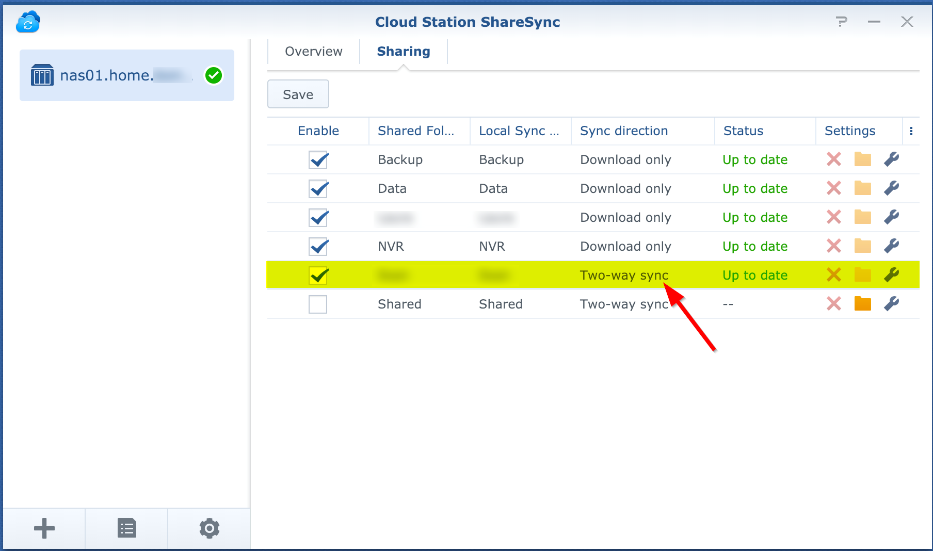Image resolution: width=933 pixels, height=551 pixels.
Task: Open folder icon in highlighted yellow row
Action: (863, 275)
